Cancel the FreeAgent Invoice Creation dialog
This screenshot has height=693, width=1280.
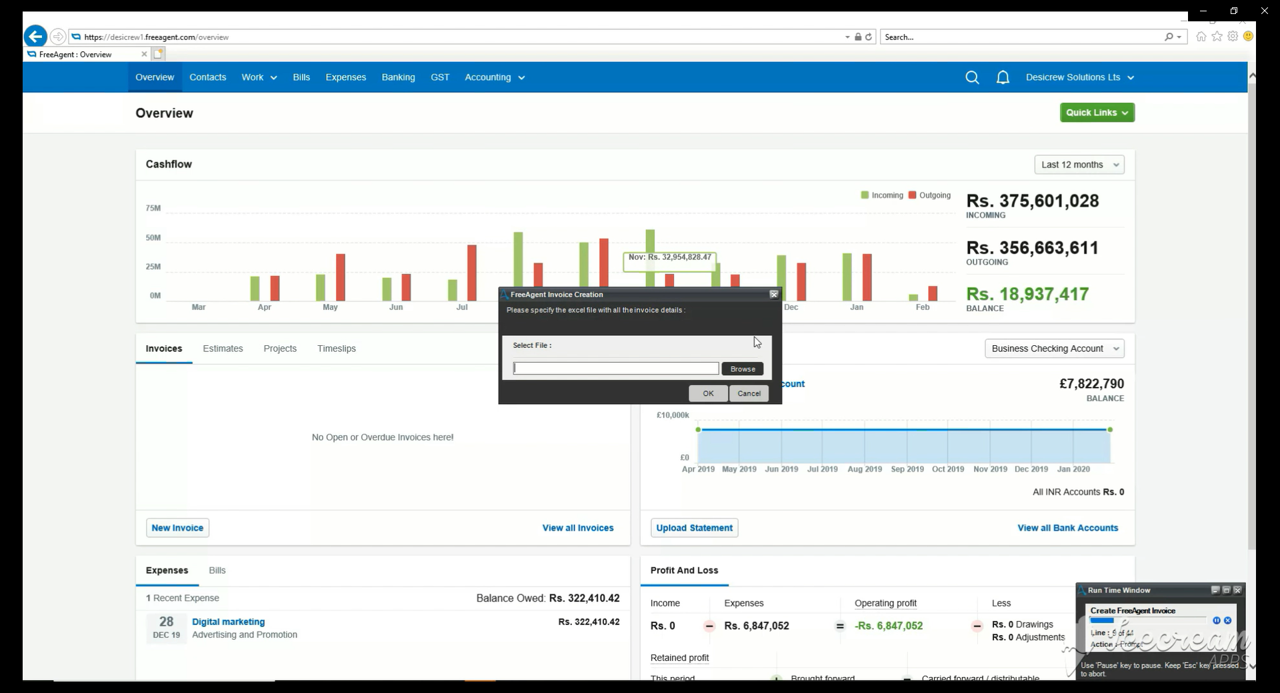point(749,393)
